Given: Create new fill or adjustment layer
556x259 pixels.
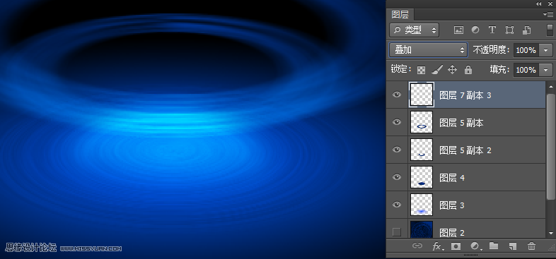Looking at the screenshot, I should tap(475, 246).
